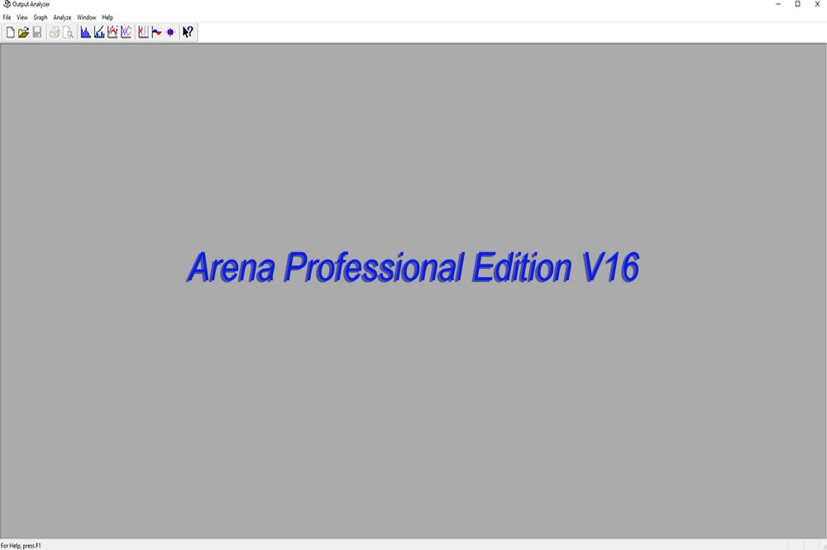Click the Bar Chart graph icon
The height and width of the screenshot is (550, 827).
142,32
